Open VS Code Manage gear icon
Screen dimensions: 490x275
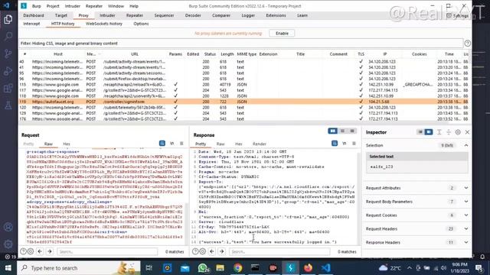[x=8, y=244]
